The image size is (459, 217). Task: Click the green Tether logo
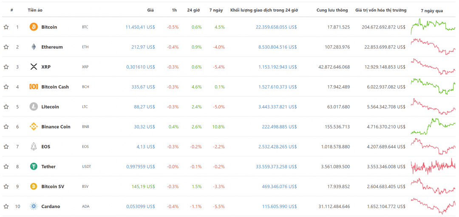pos(34,167)
